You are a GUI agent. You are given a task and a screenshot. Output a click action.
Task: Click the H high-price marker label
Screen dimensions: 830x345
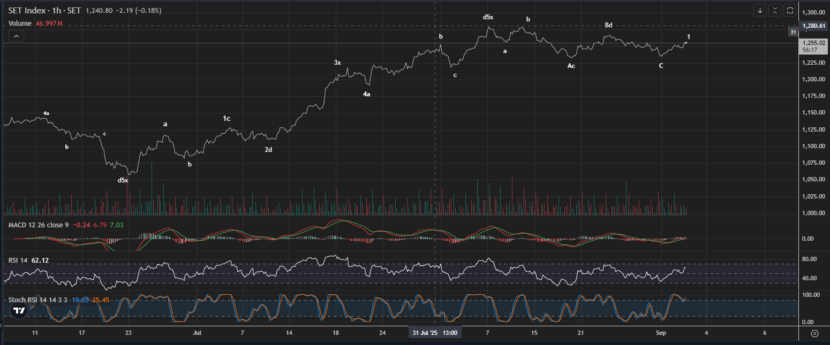tap(794, 32)
